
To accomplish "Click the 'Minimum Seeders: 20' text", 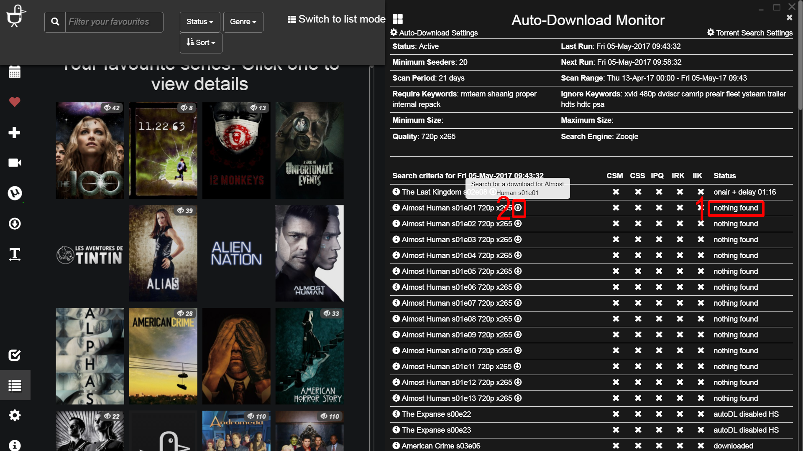I will pos(430,62).
